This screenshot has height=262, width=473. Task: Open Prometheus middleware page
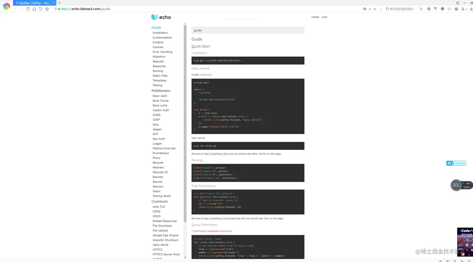click(161, 153)
